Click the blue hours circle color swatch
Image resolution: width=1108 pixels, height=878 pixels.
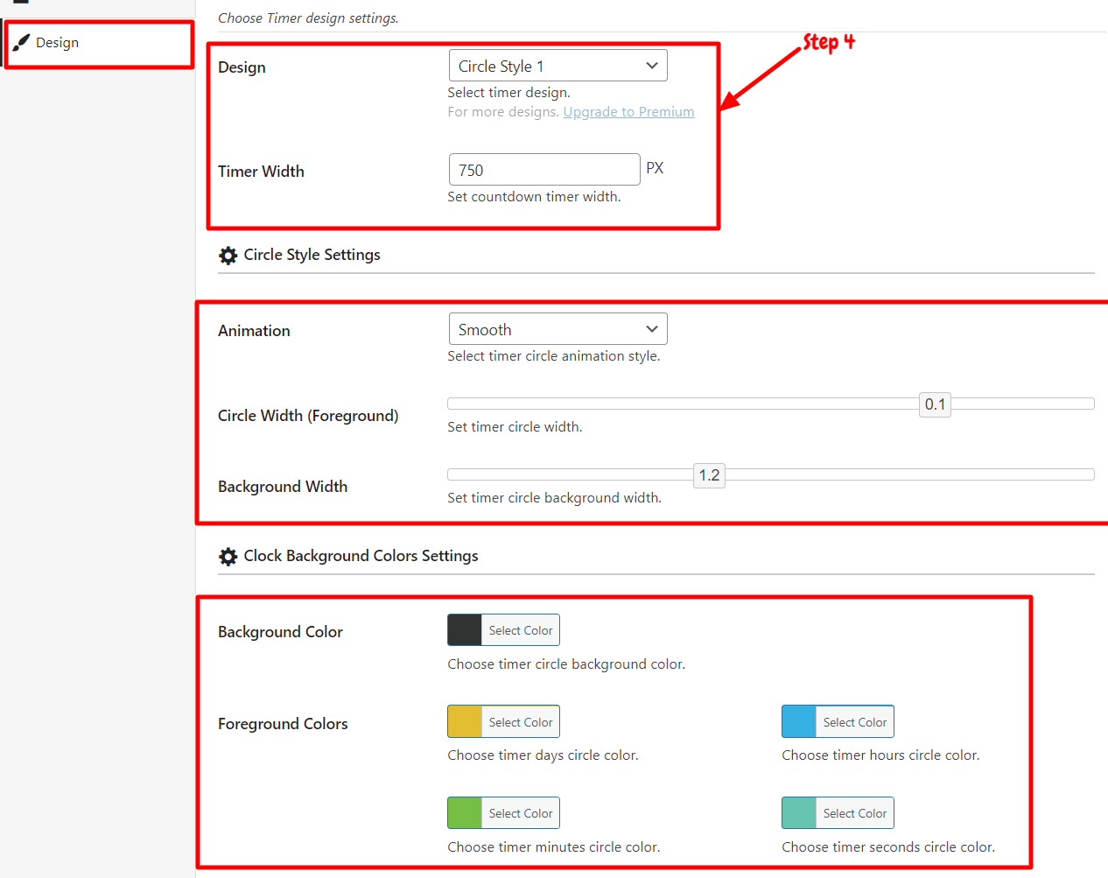pos(799,722)
